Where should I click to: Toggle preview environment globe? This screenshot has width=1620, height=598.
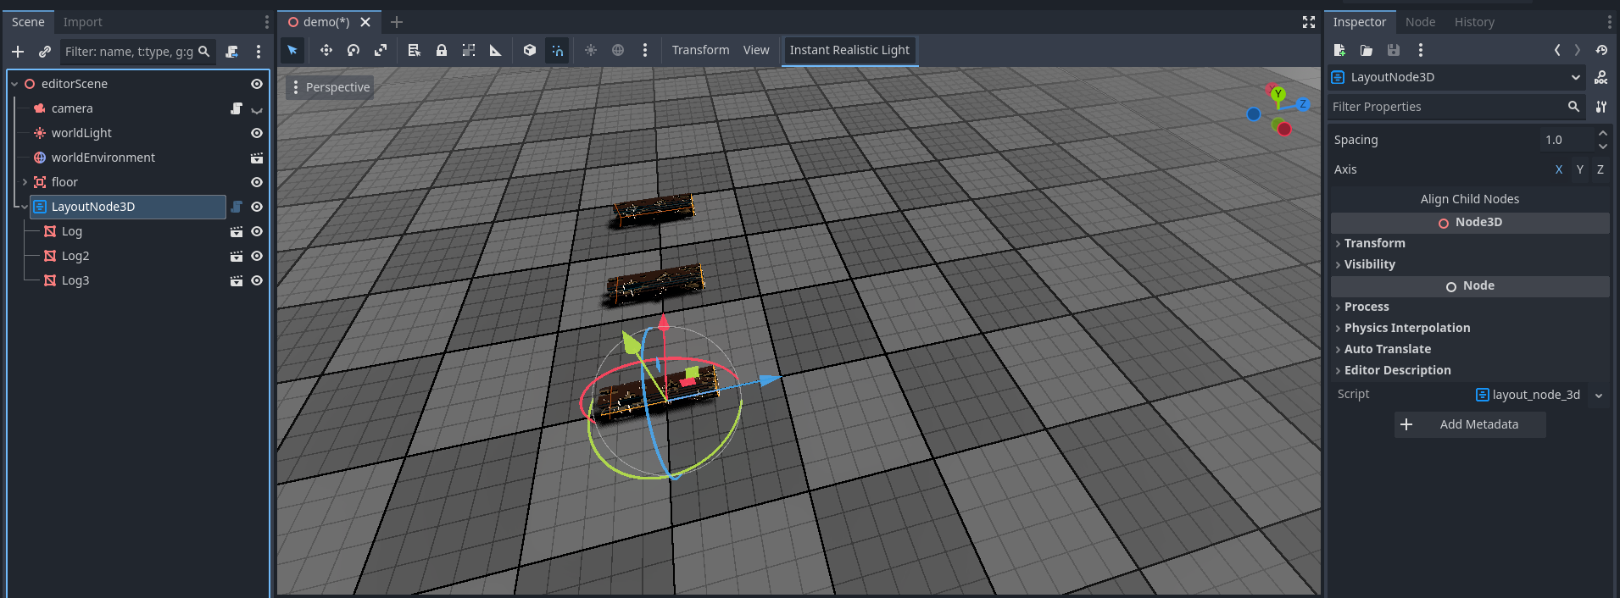(618, 50)
